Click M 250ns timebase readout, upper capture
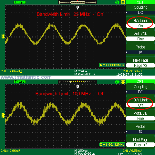This screenshot has width=155, height=155. point(81,71)
